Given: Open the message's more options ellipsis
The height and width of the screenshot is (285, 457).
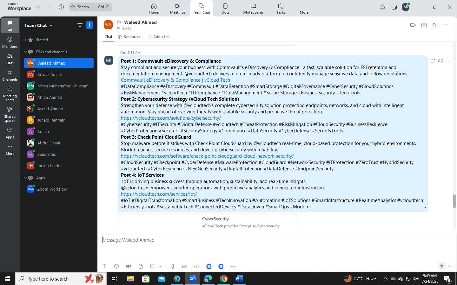Looking at the screenshot, I should pos(448,61).
